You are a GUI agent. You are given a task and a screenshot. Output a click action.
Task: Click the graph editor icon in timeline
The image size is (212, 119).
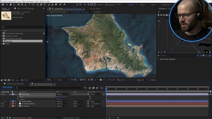pos(102,88)
